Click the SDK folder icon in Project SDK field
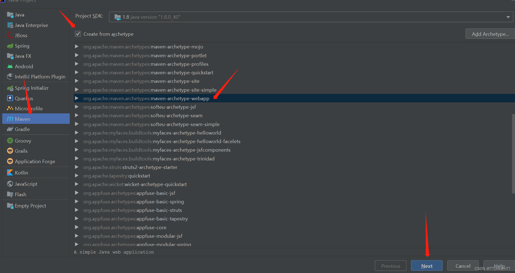The width and height of the screenshot is (515, 273). (x=118, y=17)
